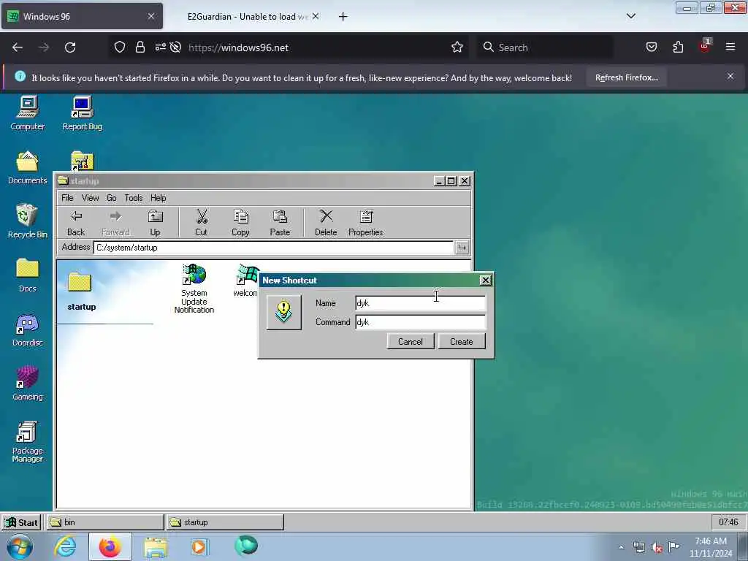Image resolution: width=748 pixels, height=561 pixels.
Task: Show hidden system tray icons
Action: coord(621,547)
